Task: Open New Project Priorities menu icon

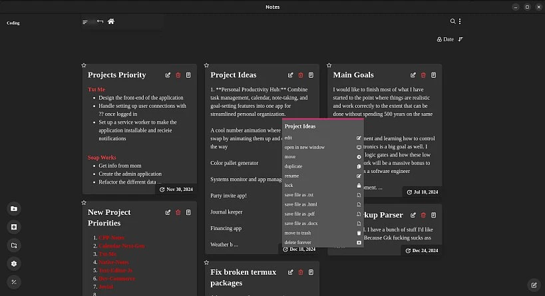Action: [x=188, y=212]
